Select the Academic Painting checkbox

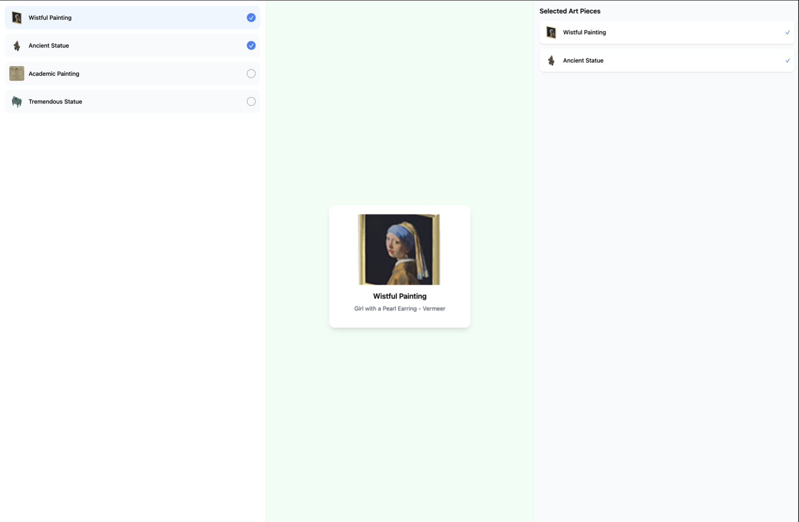(x=251, y=73)
